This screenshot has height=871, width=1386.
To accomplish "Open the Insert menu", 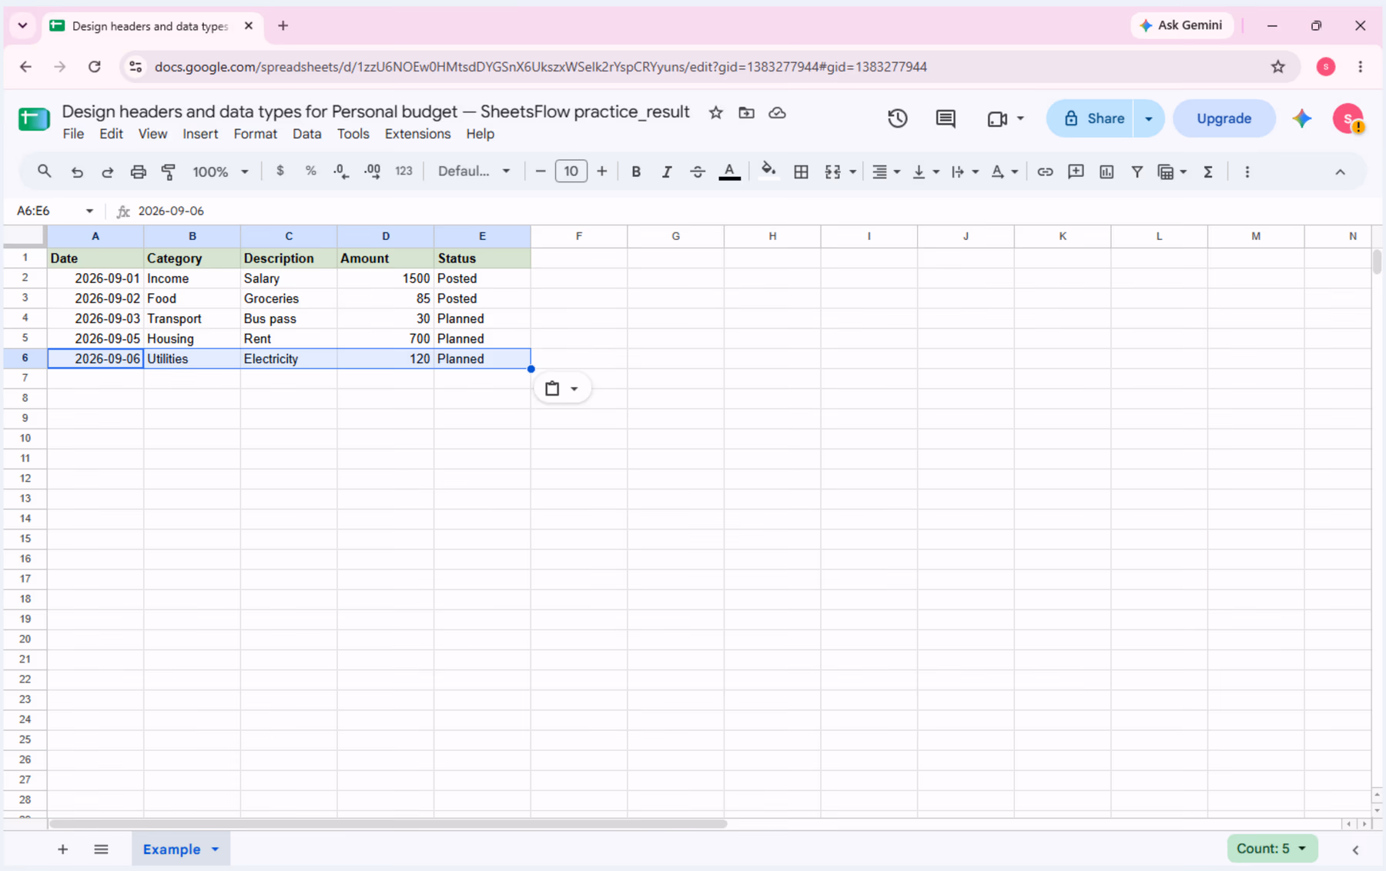I will tap(200, 134).
